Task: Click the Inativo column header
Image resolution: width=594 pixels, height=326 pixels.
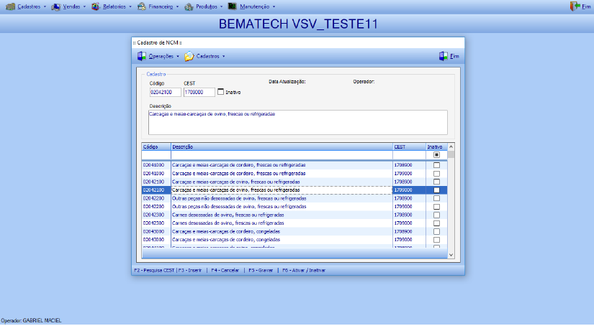Action: tap(436, 146)
